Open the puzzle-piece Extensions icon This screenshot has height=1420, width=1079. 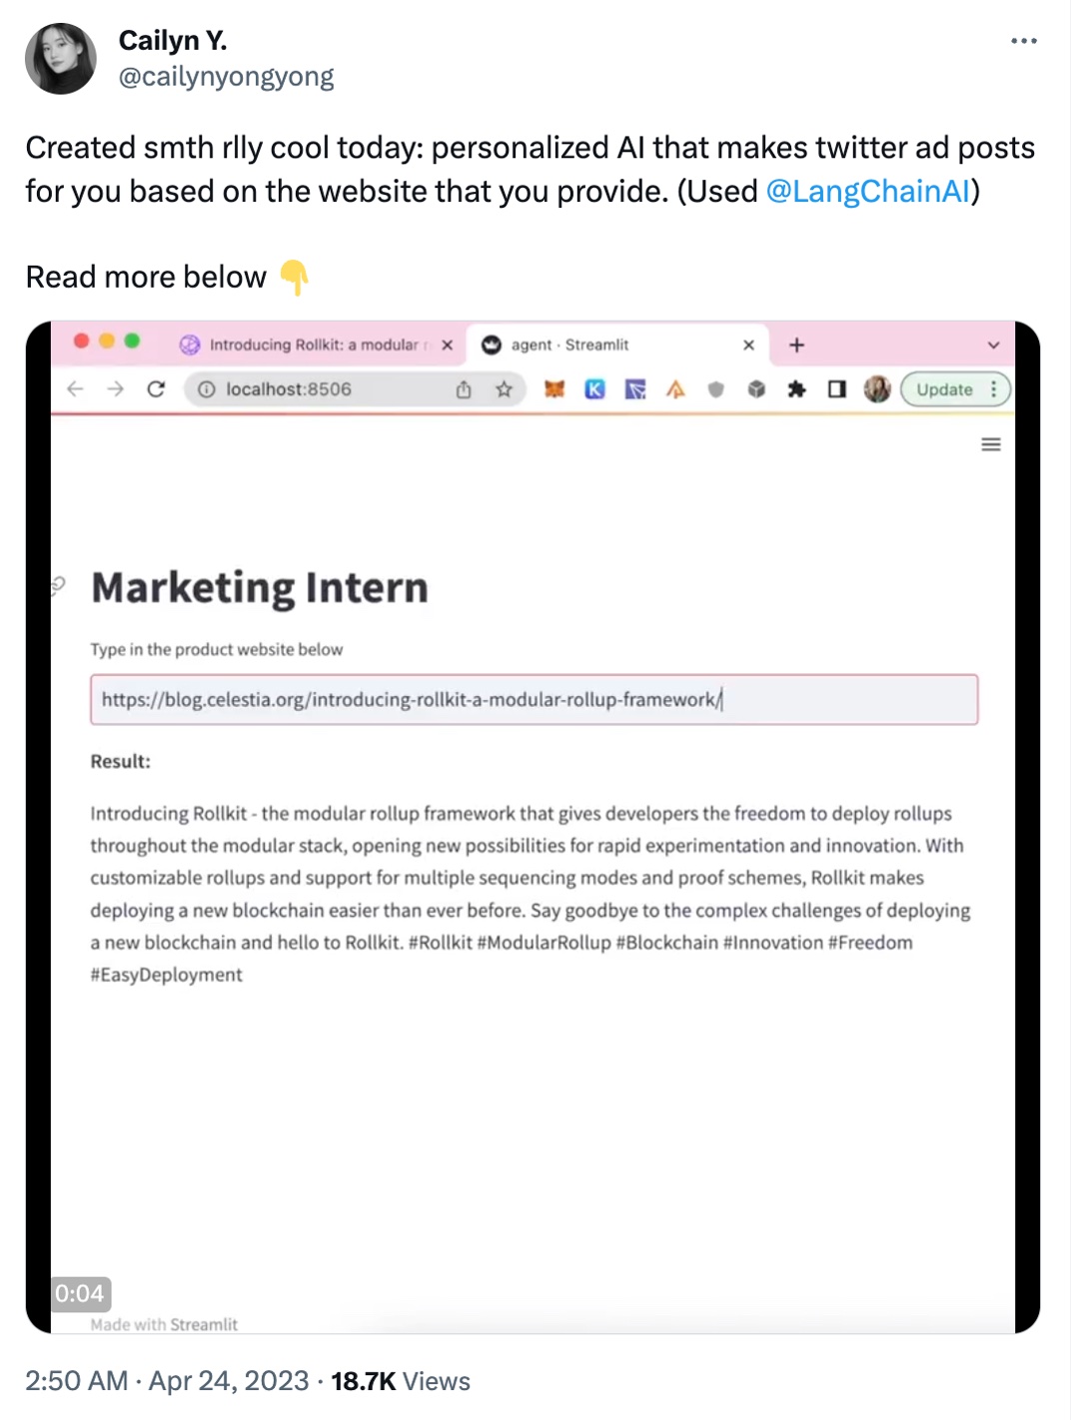pos(796,389)
